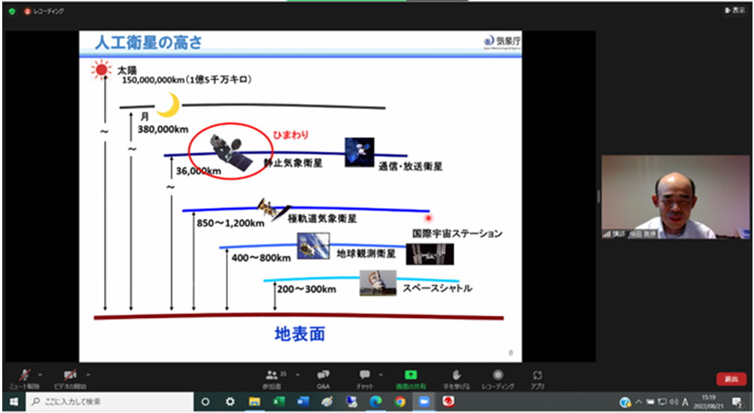Click the Zoom icon in the taskbar
This screenshot has width=754, height=413.
(423, 402)
